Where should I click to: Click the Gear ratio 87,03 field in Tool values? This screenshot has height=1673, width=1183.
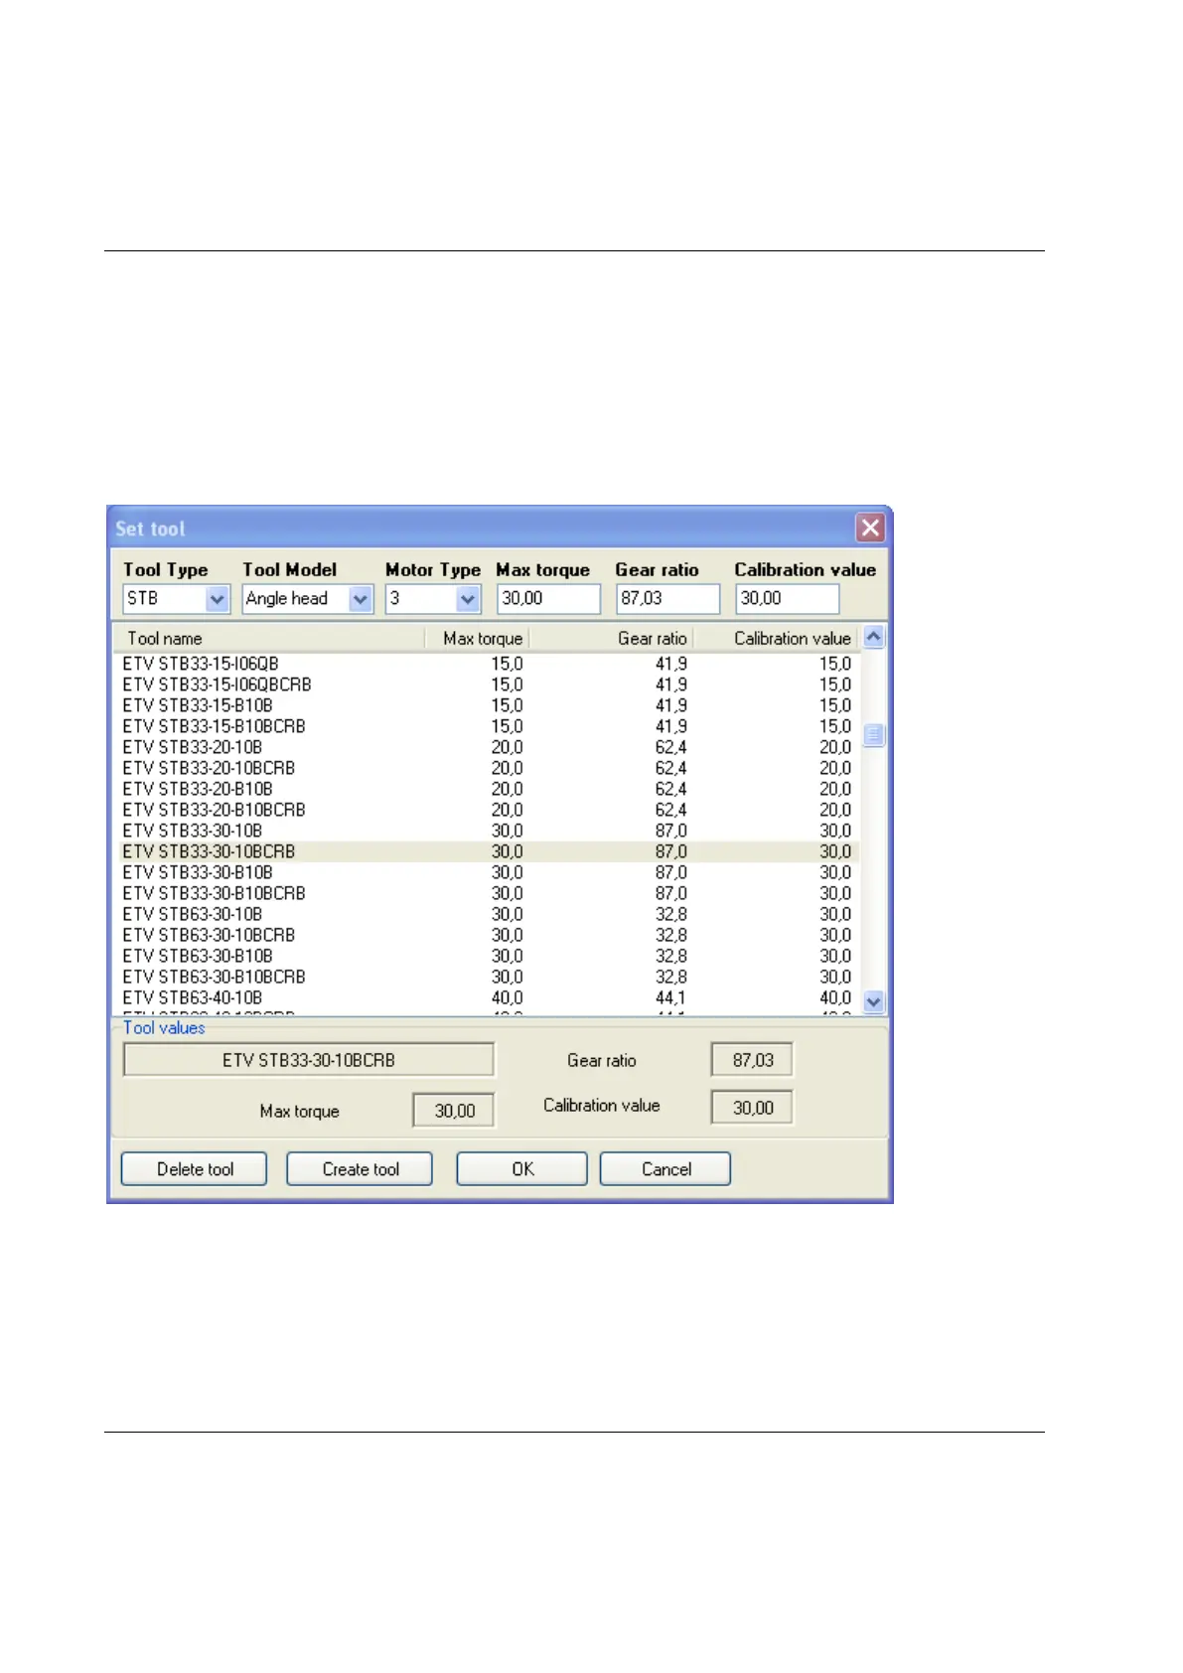pos(752,1060)
